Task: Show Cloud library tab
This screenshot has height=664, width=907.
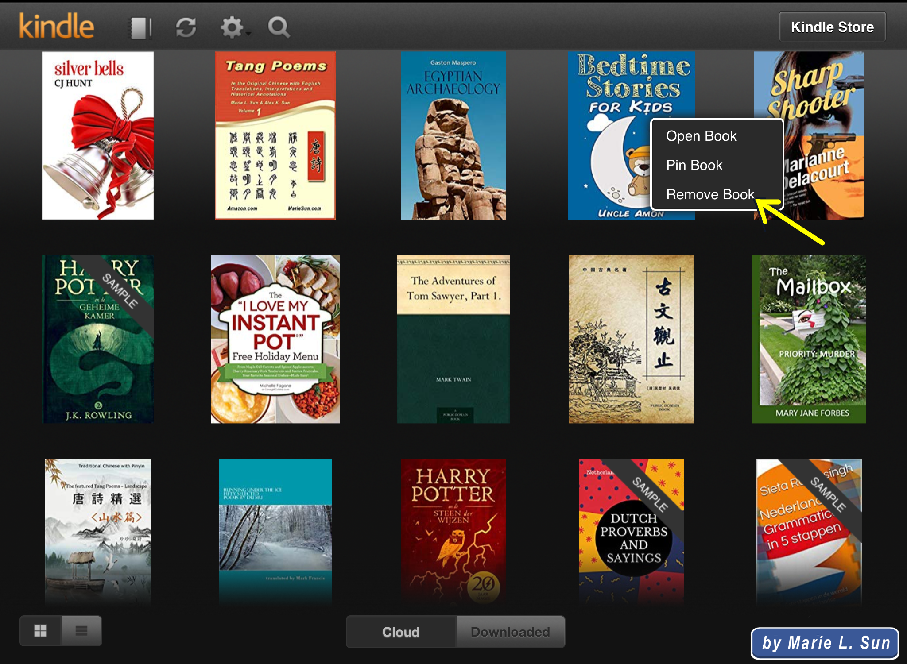Action: coord(401,632)
